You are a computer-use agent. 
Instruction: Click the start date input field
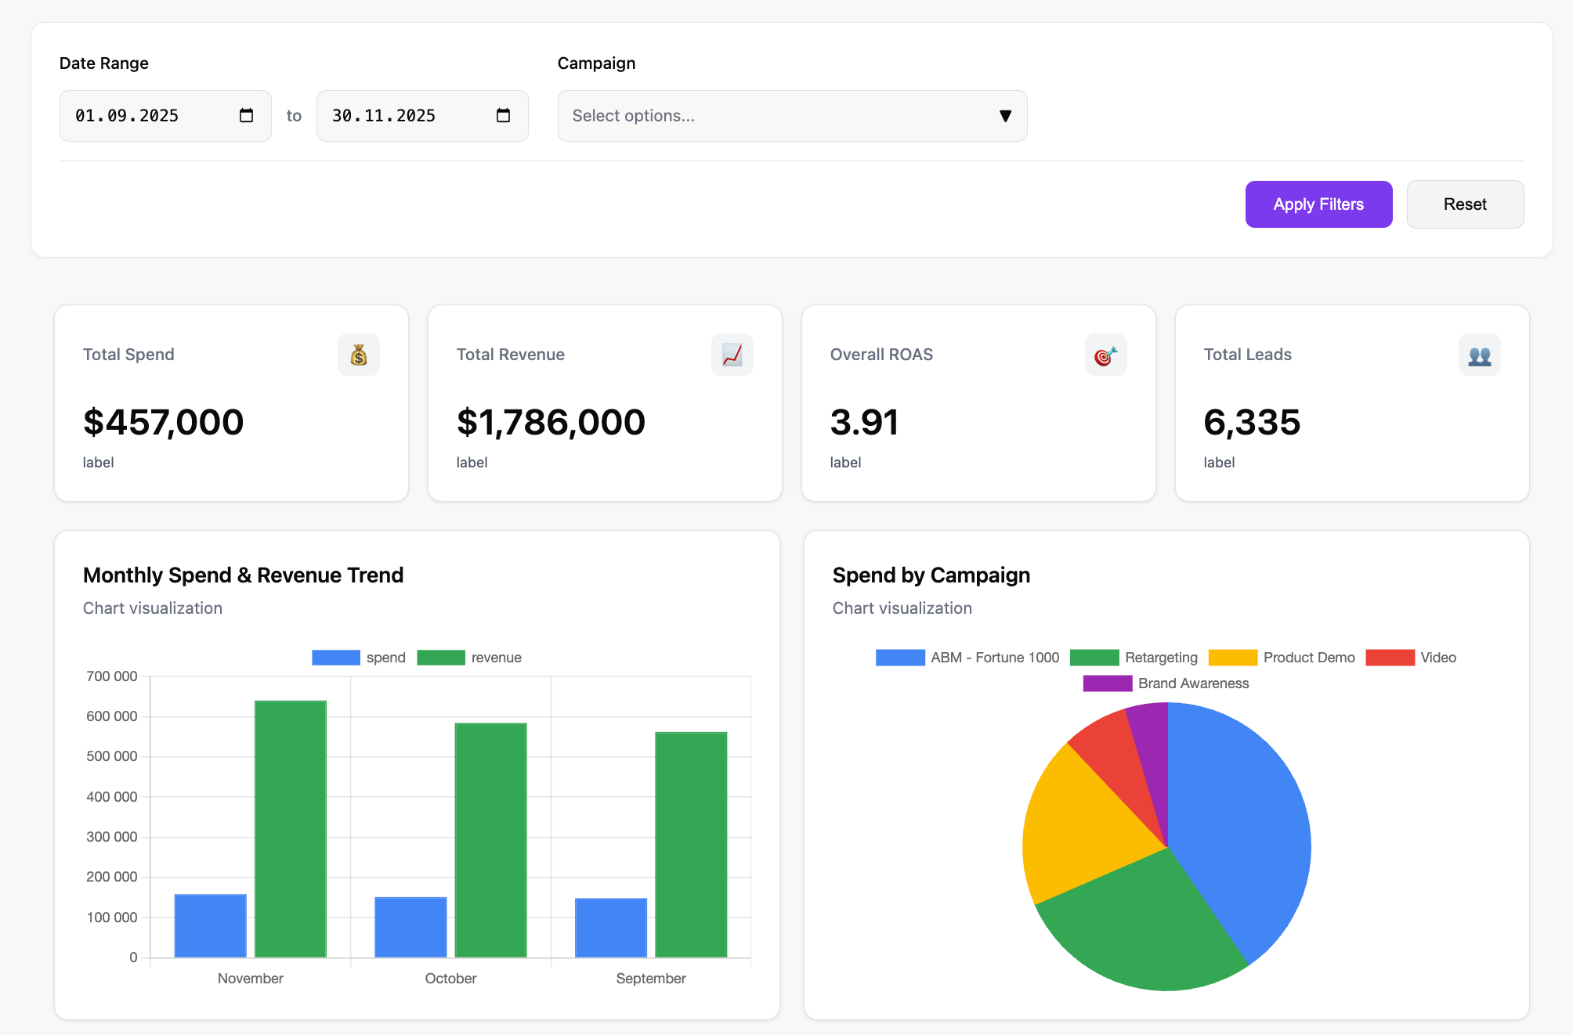[x=149, y=115]
